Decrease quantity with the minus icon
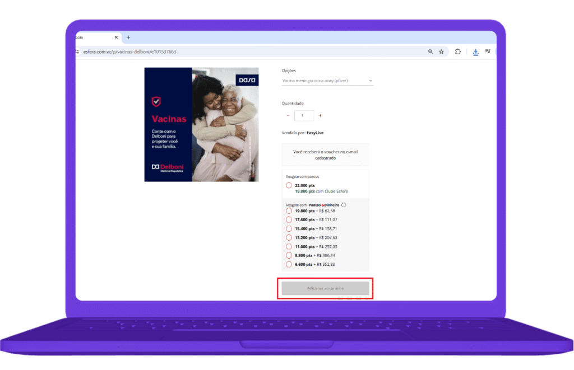The width and height of the screenshot is (574, 370). tap(288, 115)
